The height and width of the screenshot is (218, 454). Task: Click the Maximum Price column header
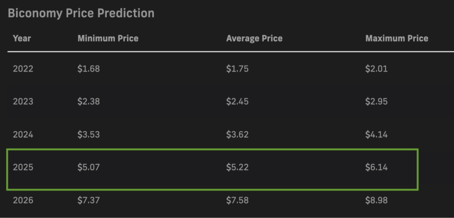pos(397,38)
